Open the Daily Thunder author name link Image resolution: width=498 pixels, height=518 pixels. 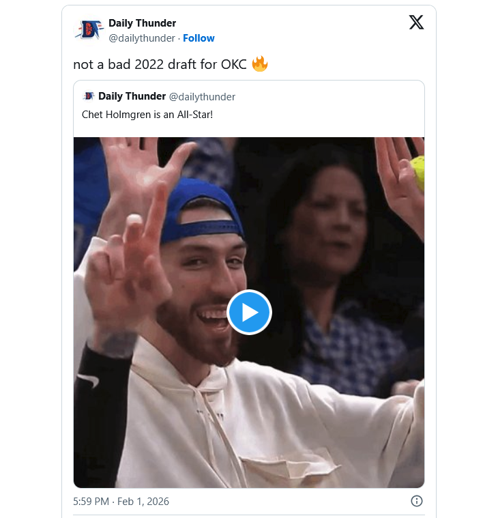pos(142,23)
